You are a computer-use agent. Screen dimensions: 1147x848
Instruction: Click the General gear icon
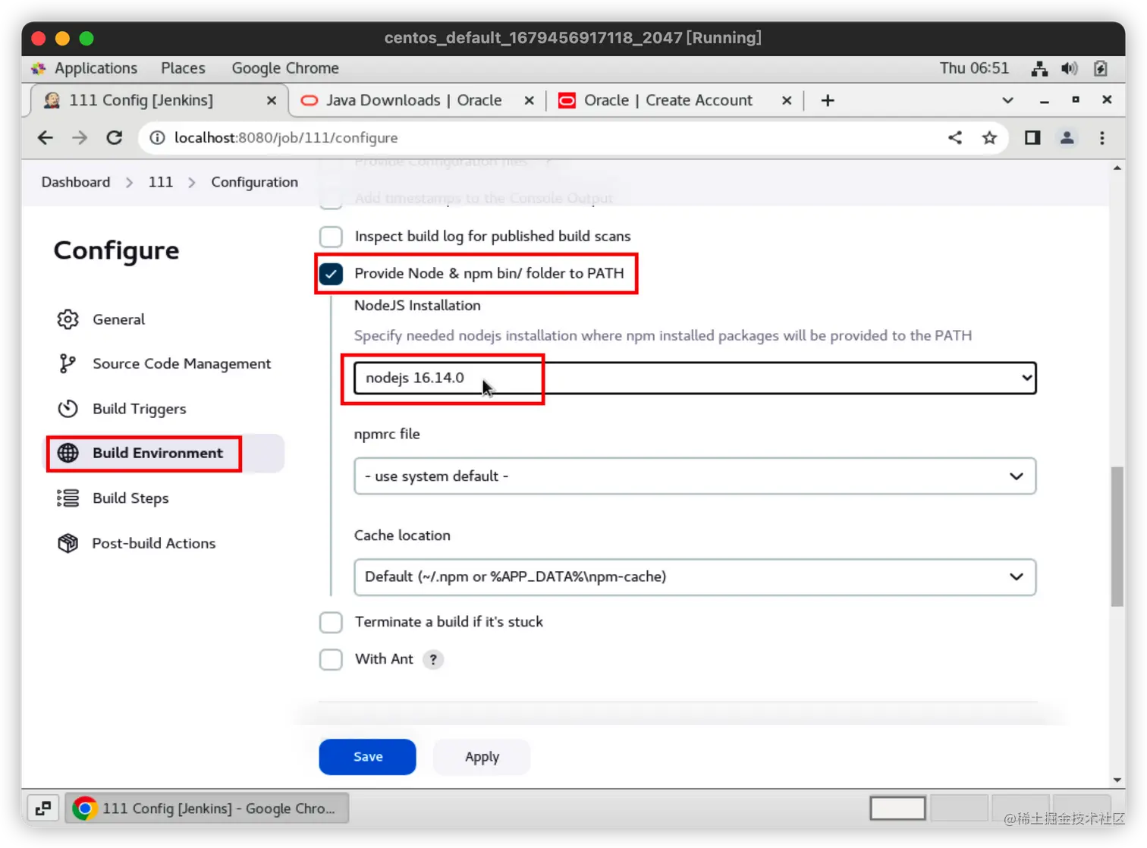(x=68, y=319)
